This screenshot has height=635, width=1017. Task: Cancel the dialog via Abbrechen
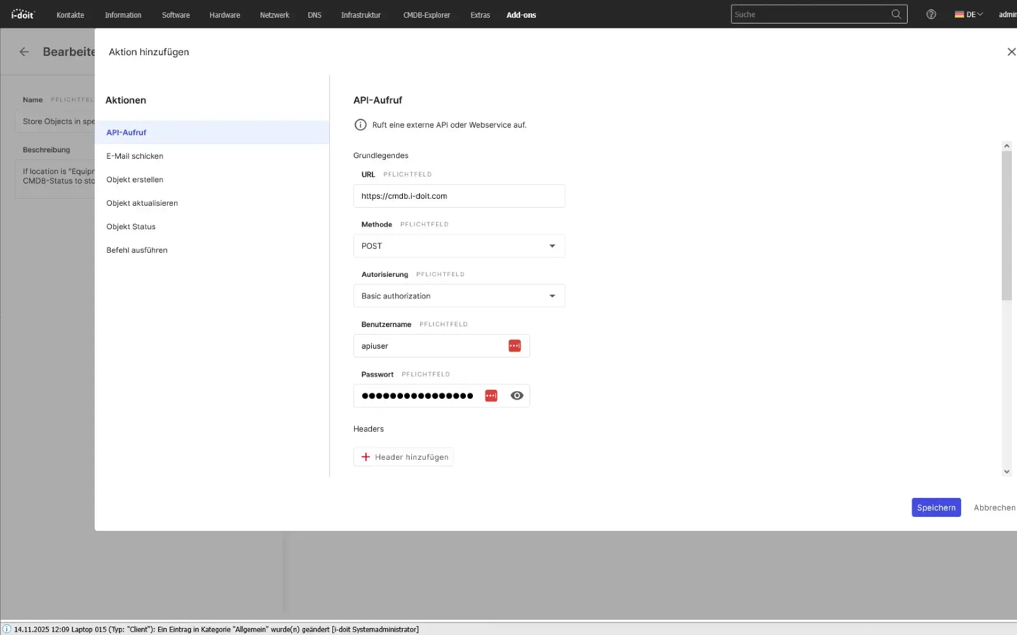(x=995, y=507)
